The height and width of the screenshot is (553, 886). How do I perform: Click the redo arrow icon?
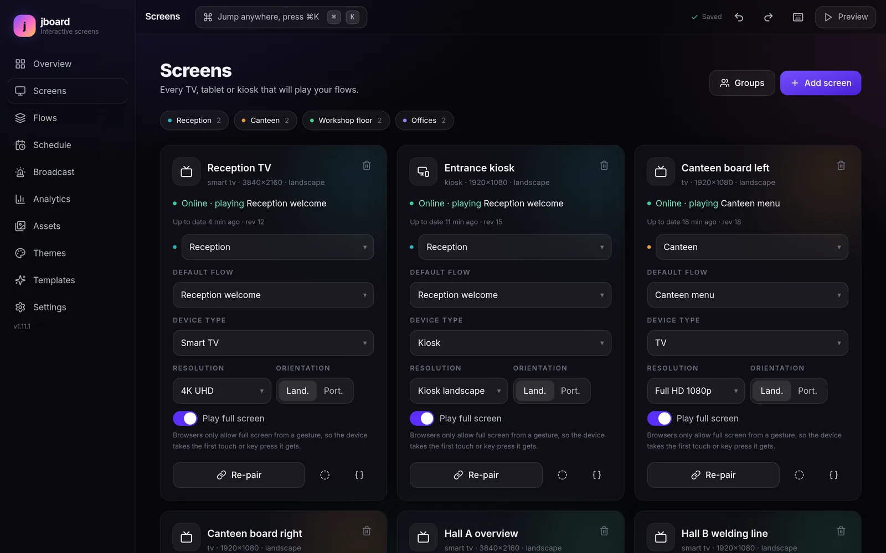[768, 17]
